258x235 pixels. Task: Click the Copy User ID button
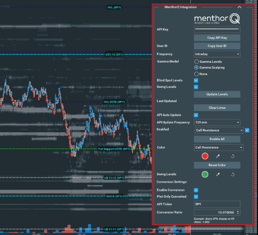217,46
